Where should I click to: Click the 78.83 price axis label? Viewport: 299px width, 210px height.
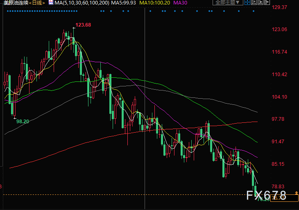tap(278, 187)
